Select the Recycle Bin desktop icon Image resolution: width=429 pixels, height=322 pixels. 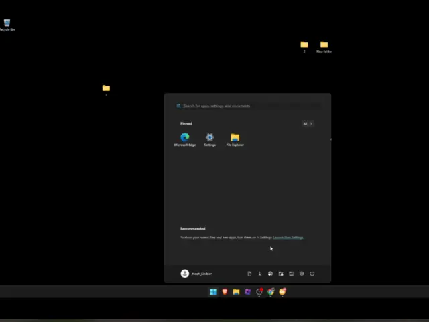7,25
